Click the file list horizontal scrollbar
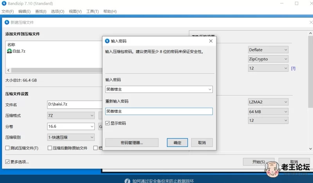Screen dimensions: 313x183 57,70
